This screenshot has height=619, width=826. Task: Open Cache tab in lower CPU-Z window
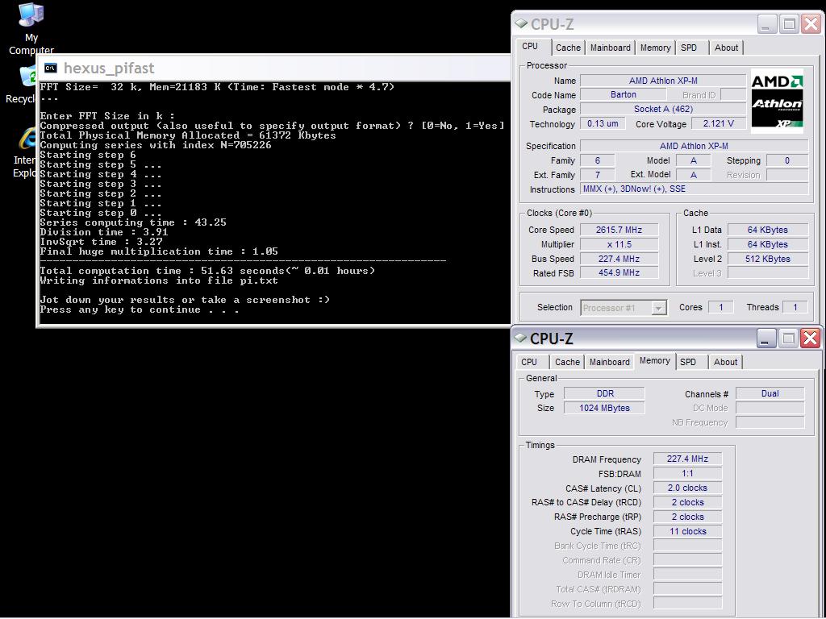coord(567,362)
